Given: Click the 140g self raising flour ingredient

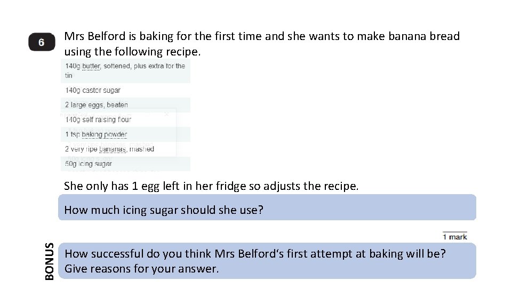Looking at the screenshot, I should 99,119.
